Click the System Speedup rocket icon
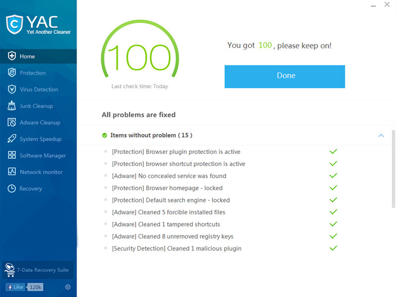The image size is (396, 297). click(12, 139)
